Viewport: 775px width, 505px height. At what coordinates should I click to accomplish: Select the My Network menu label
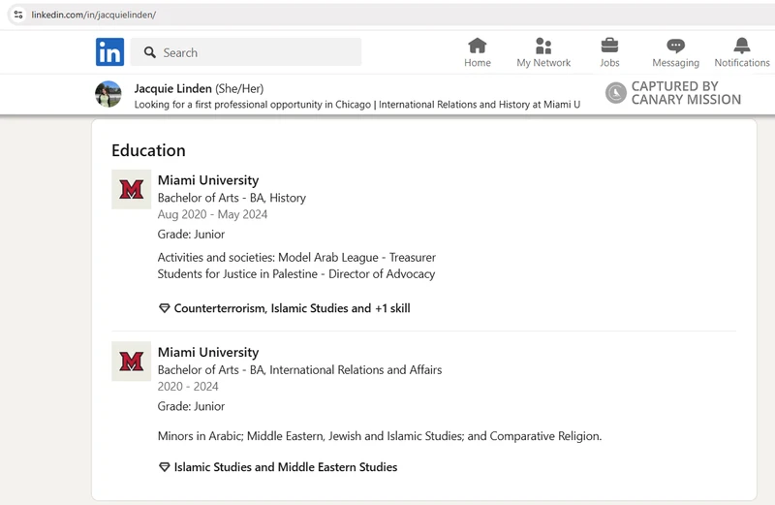[x=543, y=63]
